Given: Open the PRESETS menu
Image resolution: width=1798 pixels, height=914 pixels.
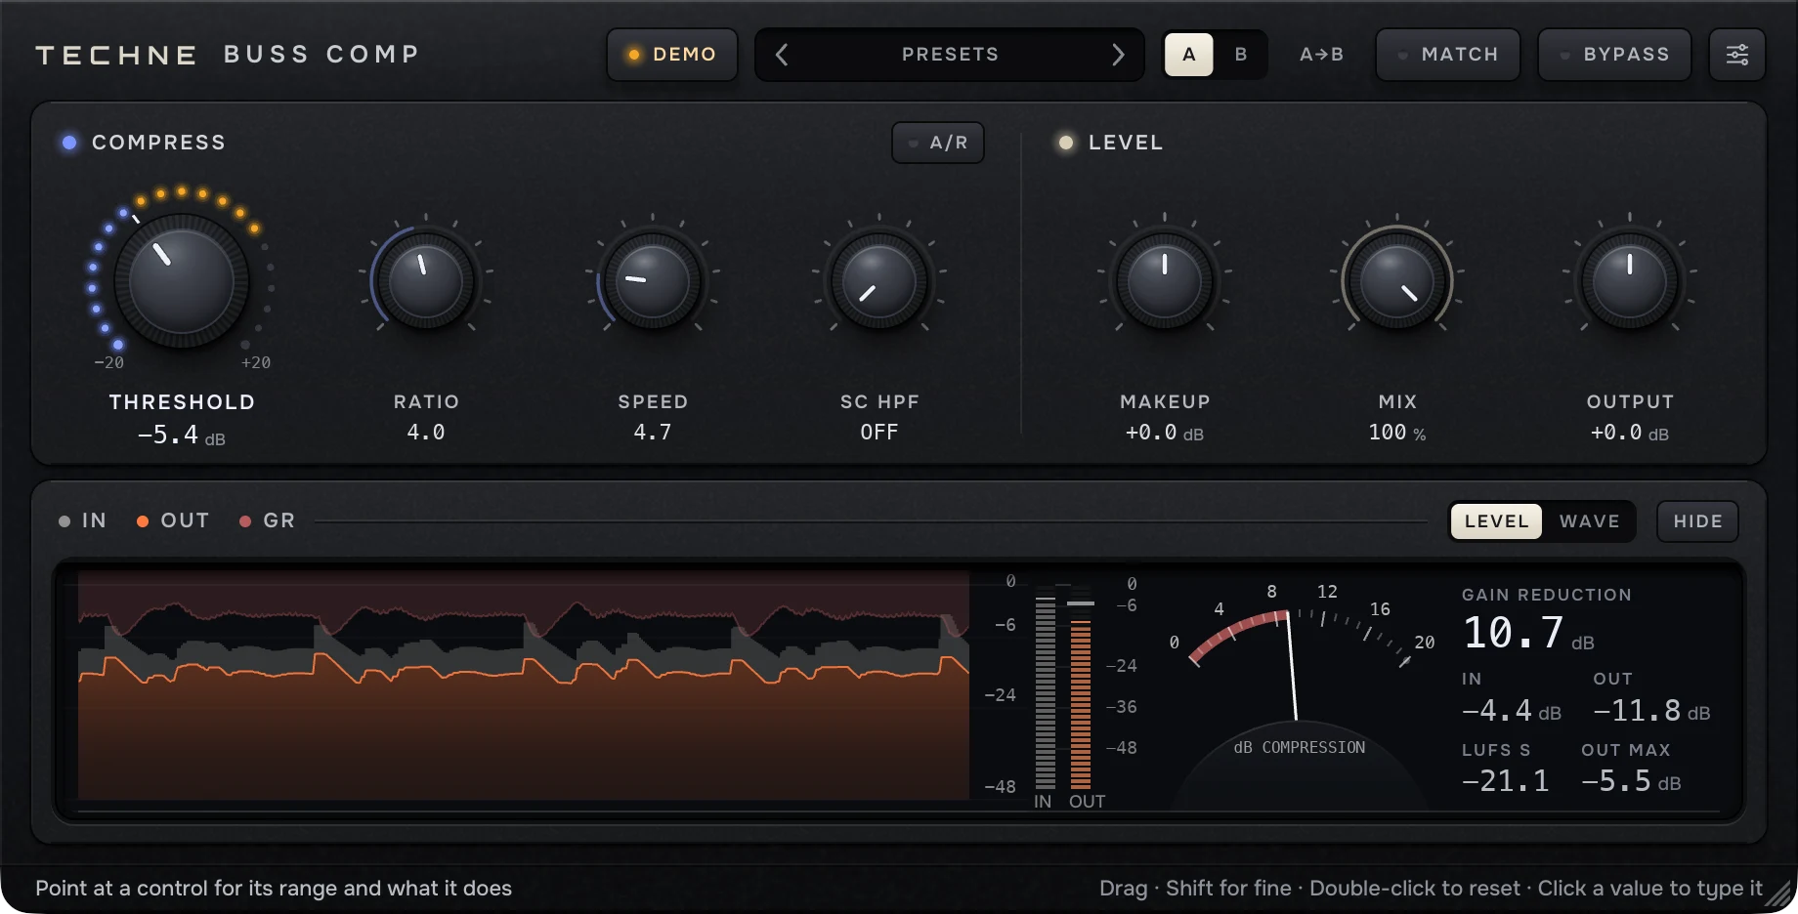Looking at the screenshot, I should point(950,55).
